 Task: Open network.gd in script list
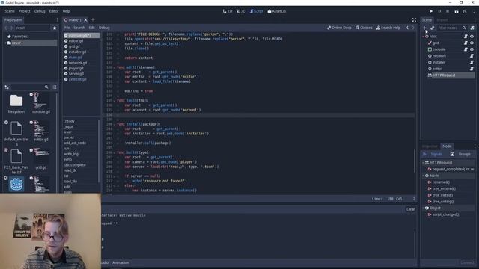[x=78, y=63]
